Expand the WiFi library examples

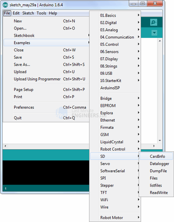[115, 200]
